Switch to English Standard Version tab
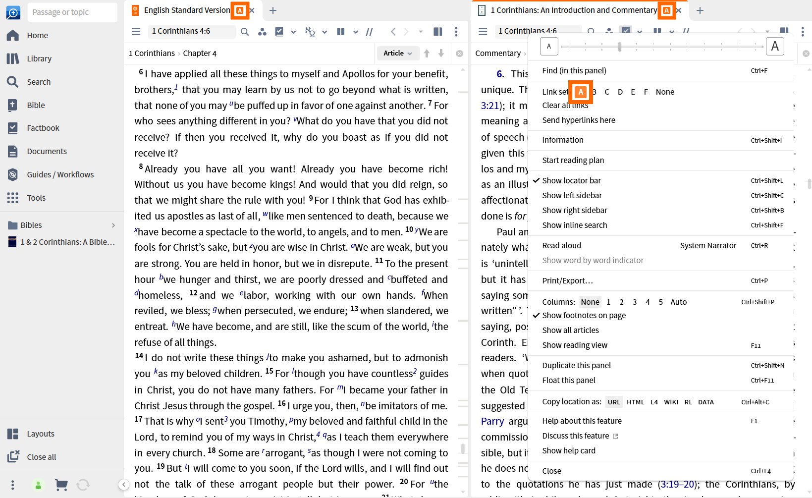The image size is (812, 498). [187, 10]
